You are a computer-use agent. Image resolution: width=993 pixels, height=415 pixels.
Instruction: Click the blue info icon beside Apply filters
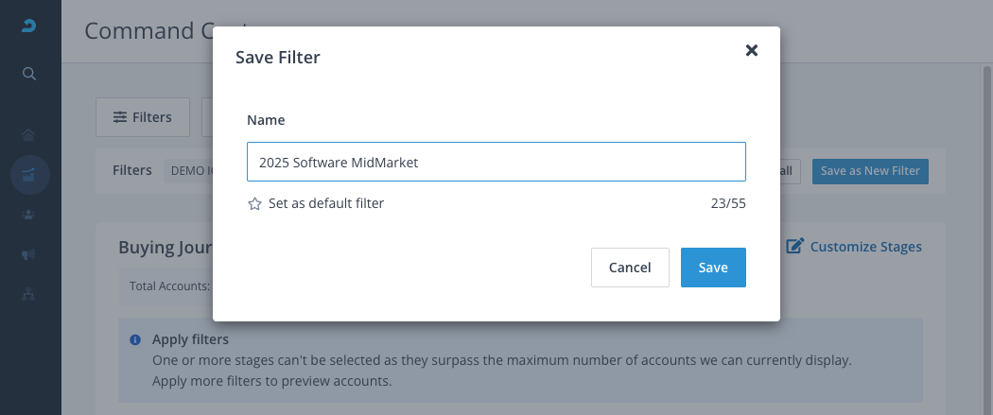[x=135, y=339]
